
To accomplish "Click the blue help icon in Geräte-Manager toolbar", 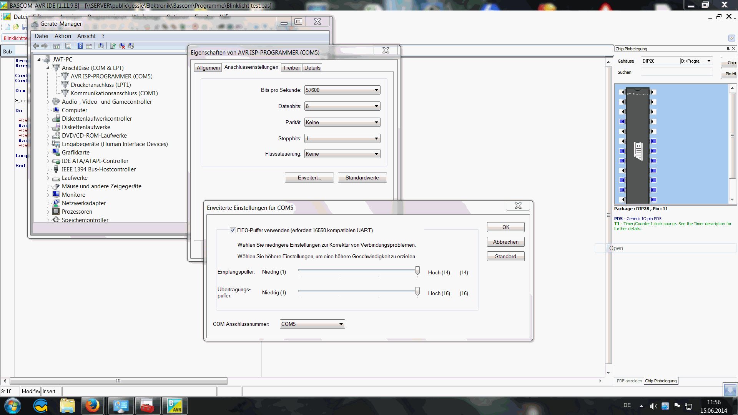I will tap(80, 46).
